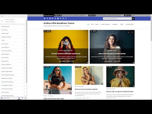Screen dimensions: 152x114
Task: Open post 'Integer euismod lacus luctus magna'
Action: (x=54, y=98)
